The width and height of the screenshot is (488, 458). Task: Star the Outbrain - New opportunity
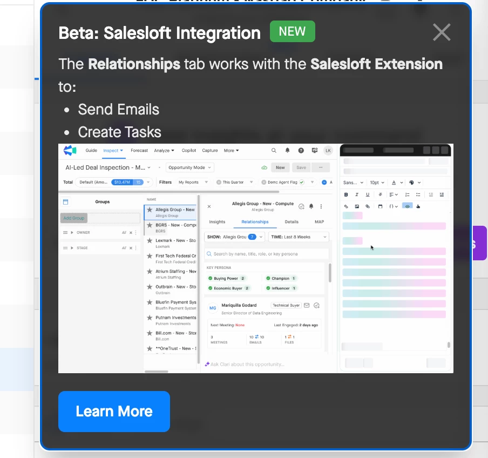tap(150, 286)
